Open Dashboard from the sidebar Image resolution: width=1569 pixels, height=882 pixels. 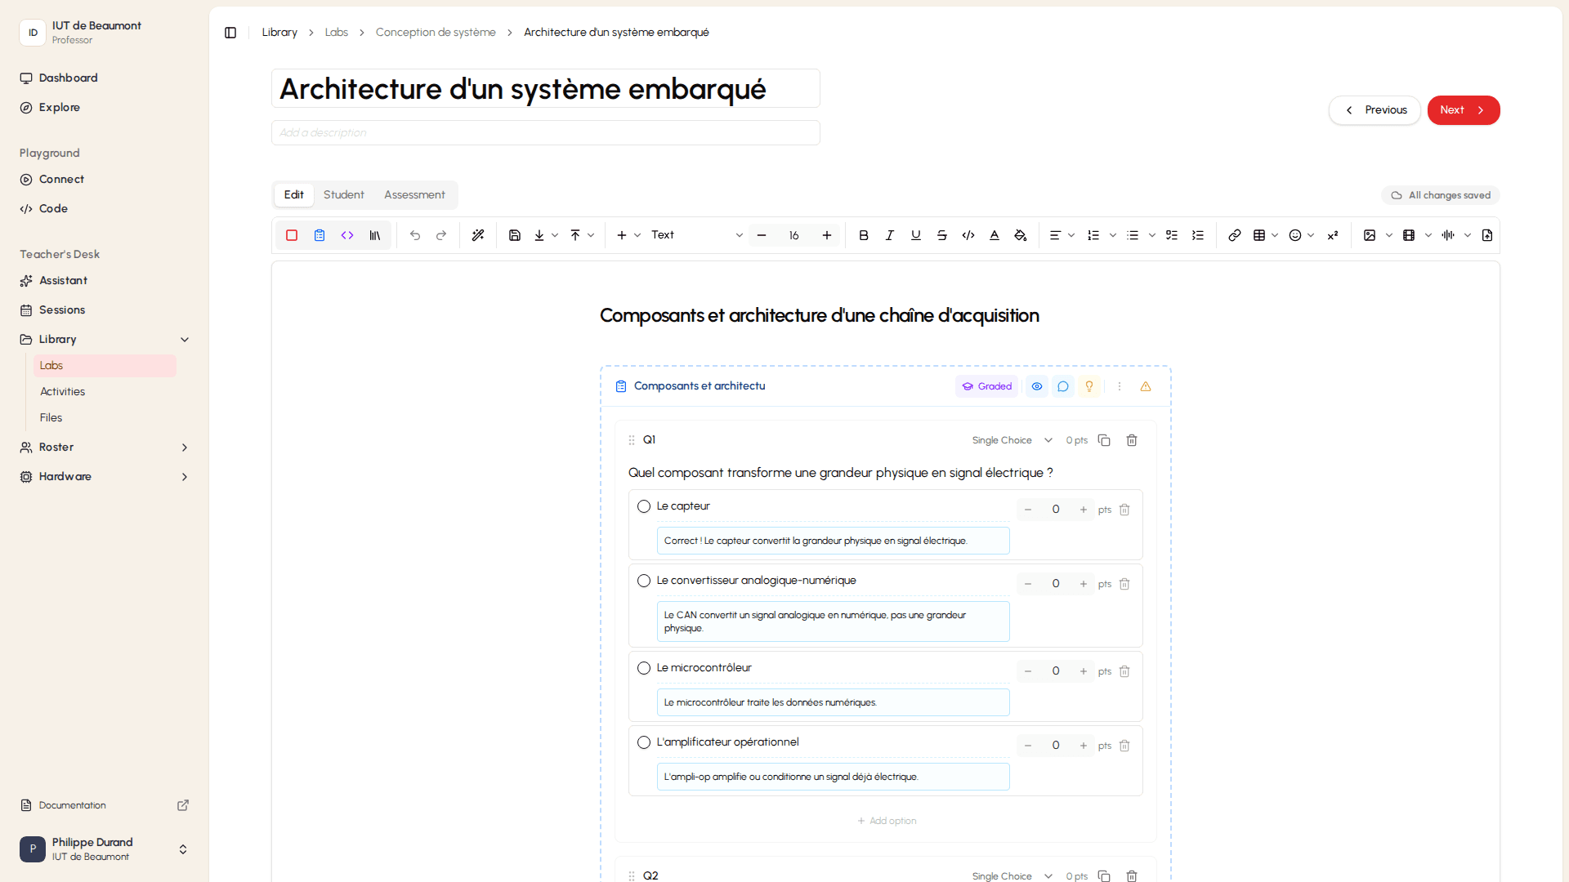105,78
